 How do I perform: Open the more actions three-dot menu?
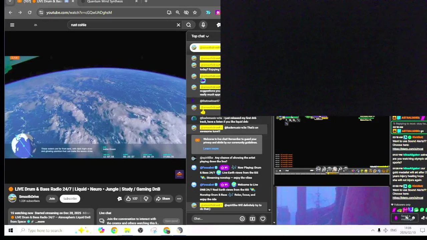pos(179,199)
